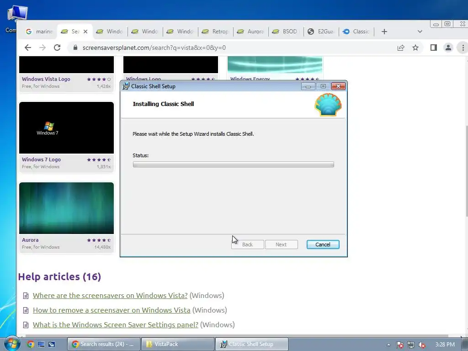Switch to the E2Gua tab
The height and width of the screenshot is (351, 468).
(x=321, y=32)
